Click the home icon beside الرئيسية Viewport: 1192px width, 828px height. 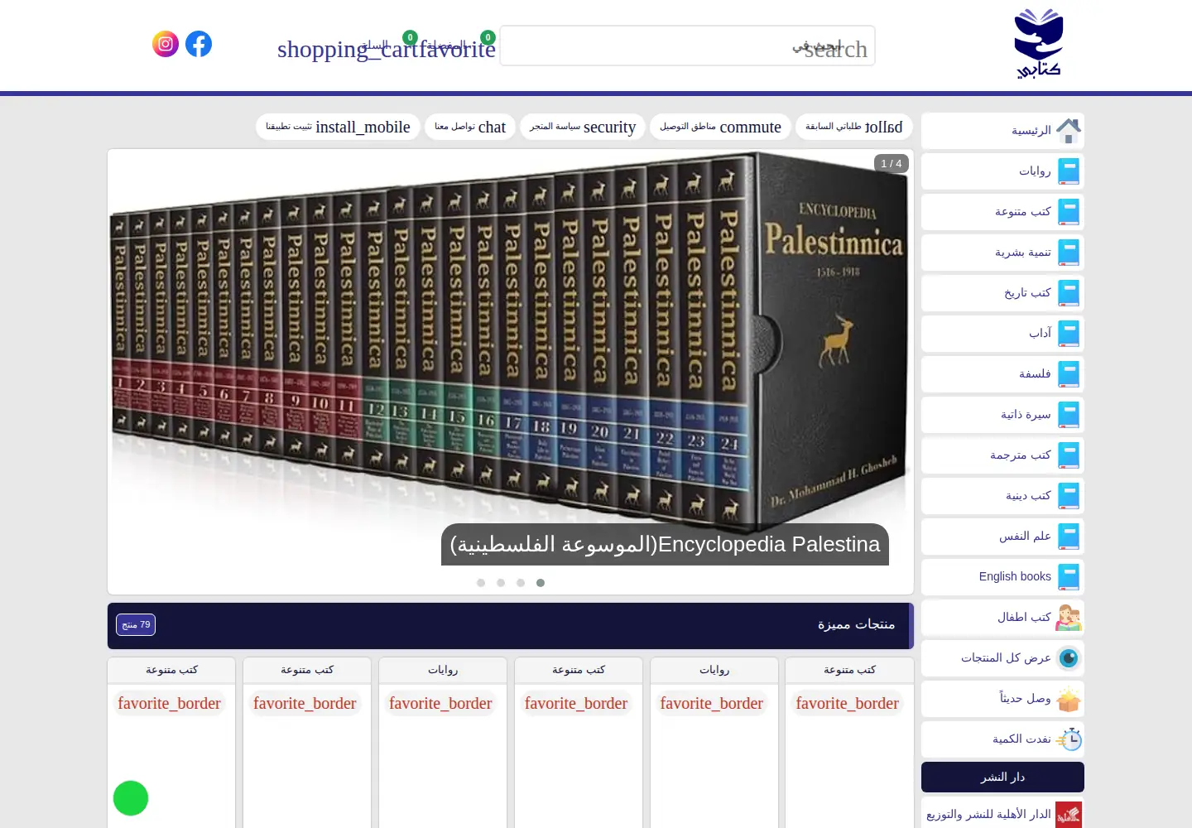coord(1069,131)
